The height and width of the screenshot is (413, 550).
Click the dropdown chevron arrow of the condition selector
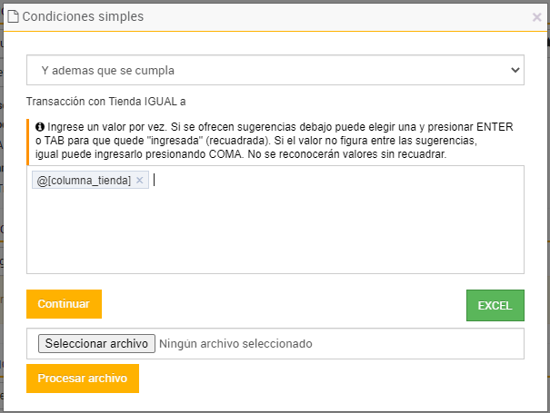pyautogui.click(x=515, y=70)
